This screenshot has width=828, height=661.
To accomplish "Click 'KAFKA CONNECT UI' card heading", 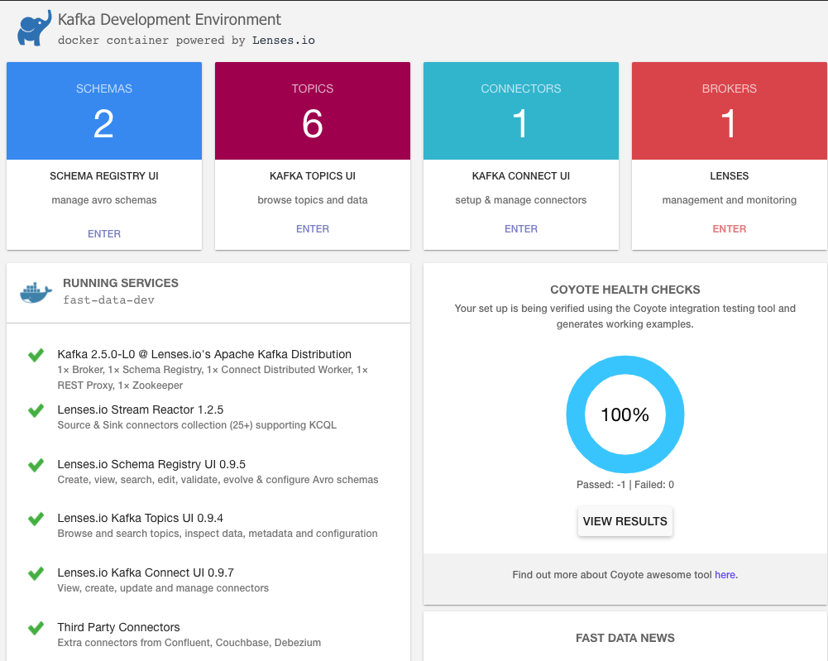I will 521,176.
